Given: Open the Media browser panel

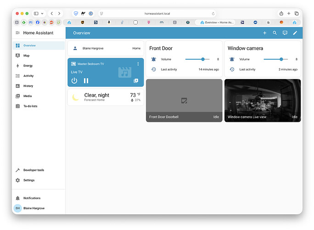Looking at the screenshot, I should tap(39, 96).
